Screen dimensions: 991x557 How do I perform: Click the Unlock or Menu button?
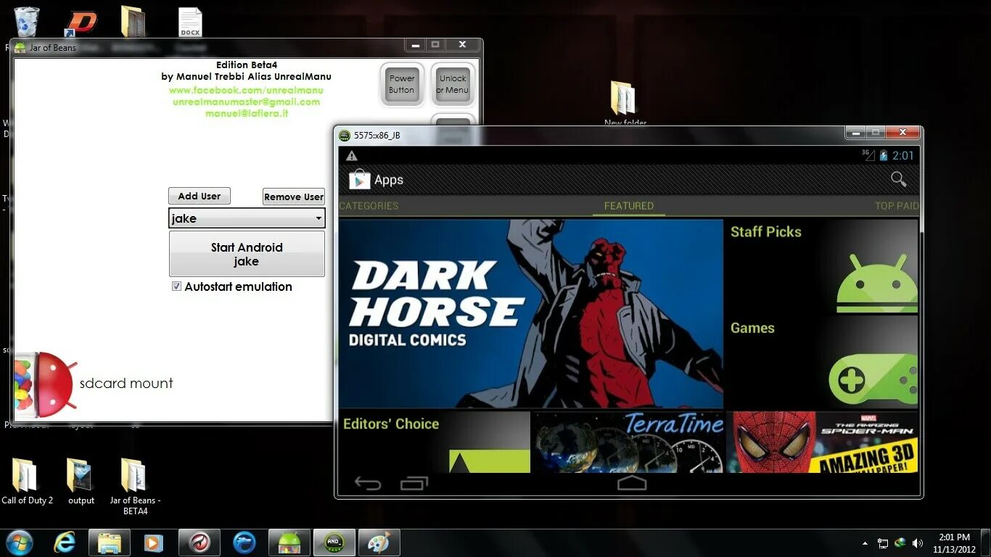453,84
